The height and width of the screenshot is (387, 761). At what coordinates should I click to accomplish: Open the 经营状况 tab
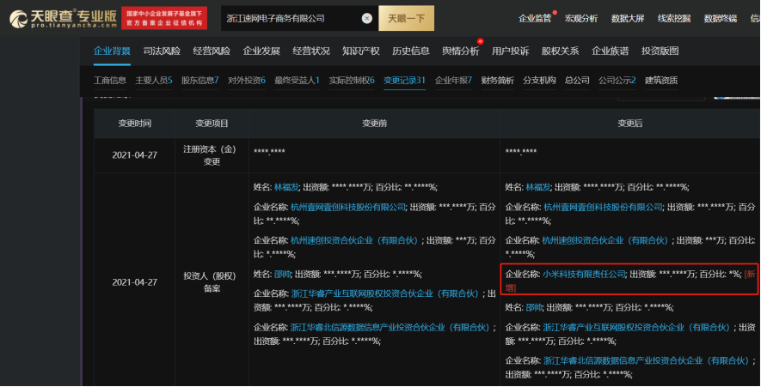311,51
